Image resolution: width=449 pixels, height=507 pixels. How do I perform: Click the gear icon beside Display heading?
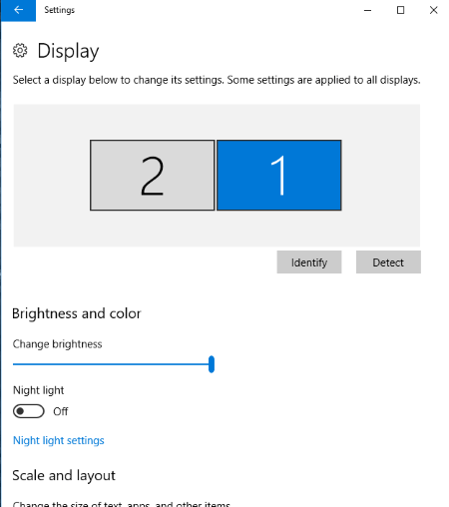coord(20,51)
